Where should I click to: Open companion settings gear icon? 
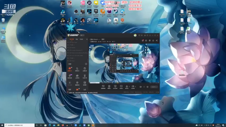(147, 87)
